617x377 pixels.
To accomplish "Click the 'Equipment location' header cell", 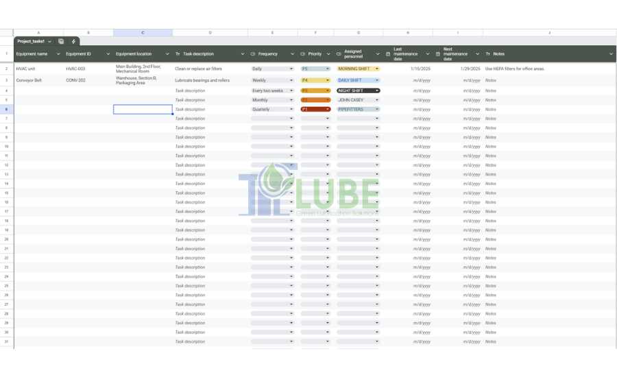I will tap(143, 54).
